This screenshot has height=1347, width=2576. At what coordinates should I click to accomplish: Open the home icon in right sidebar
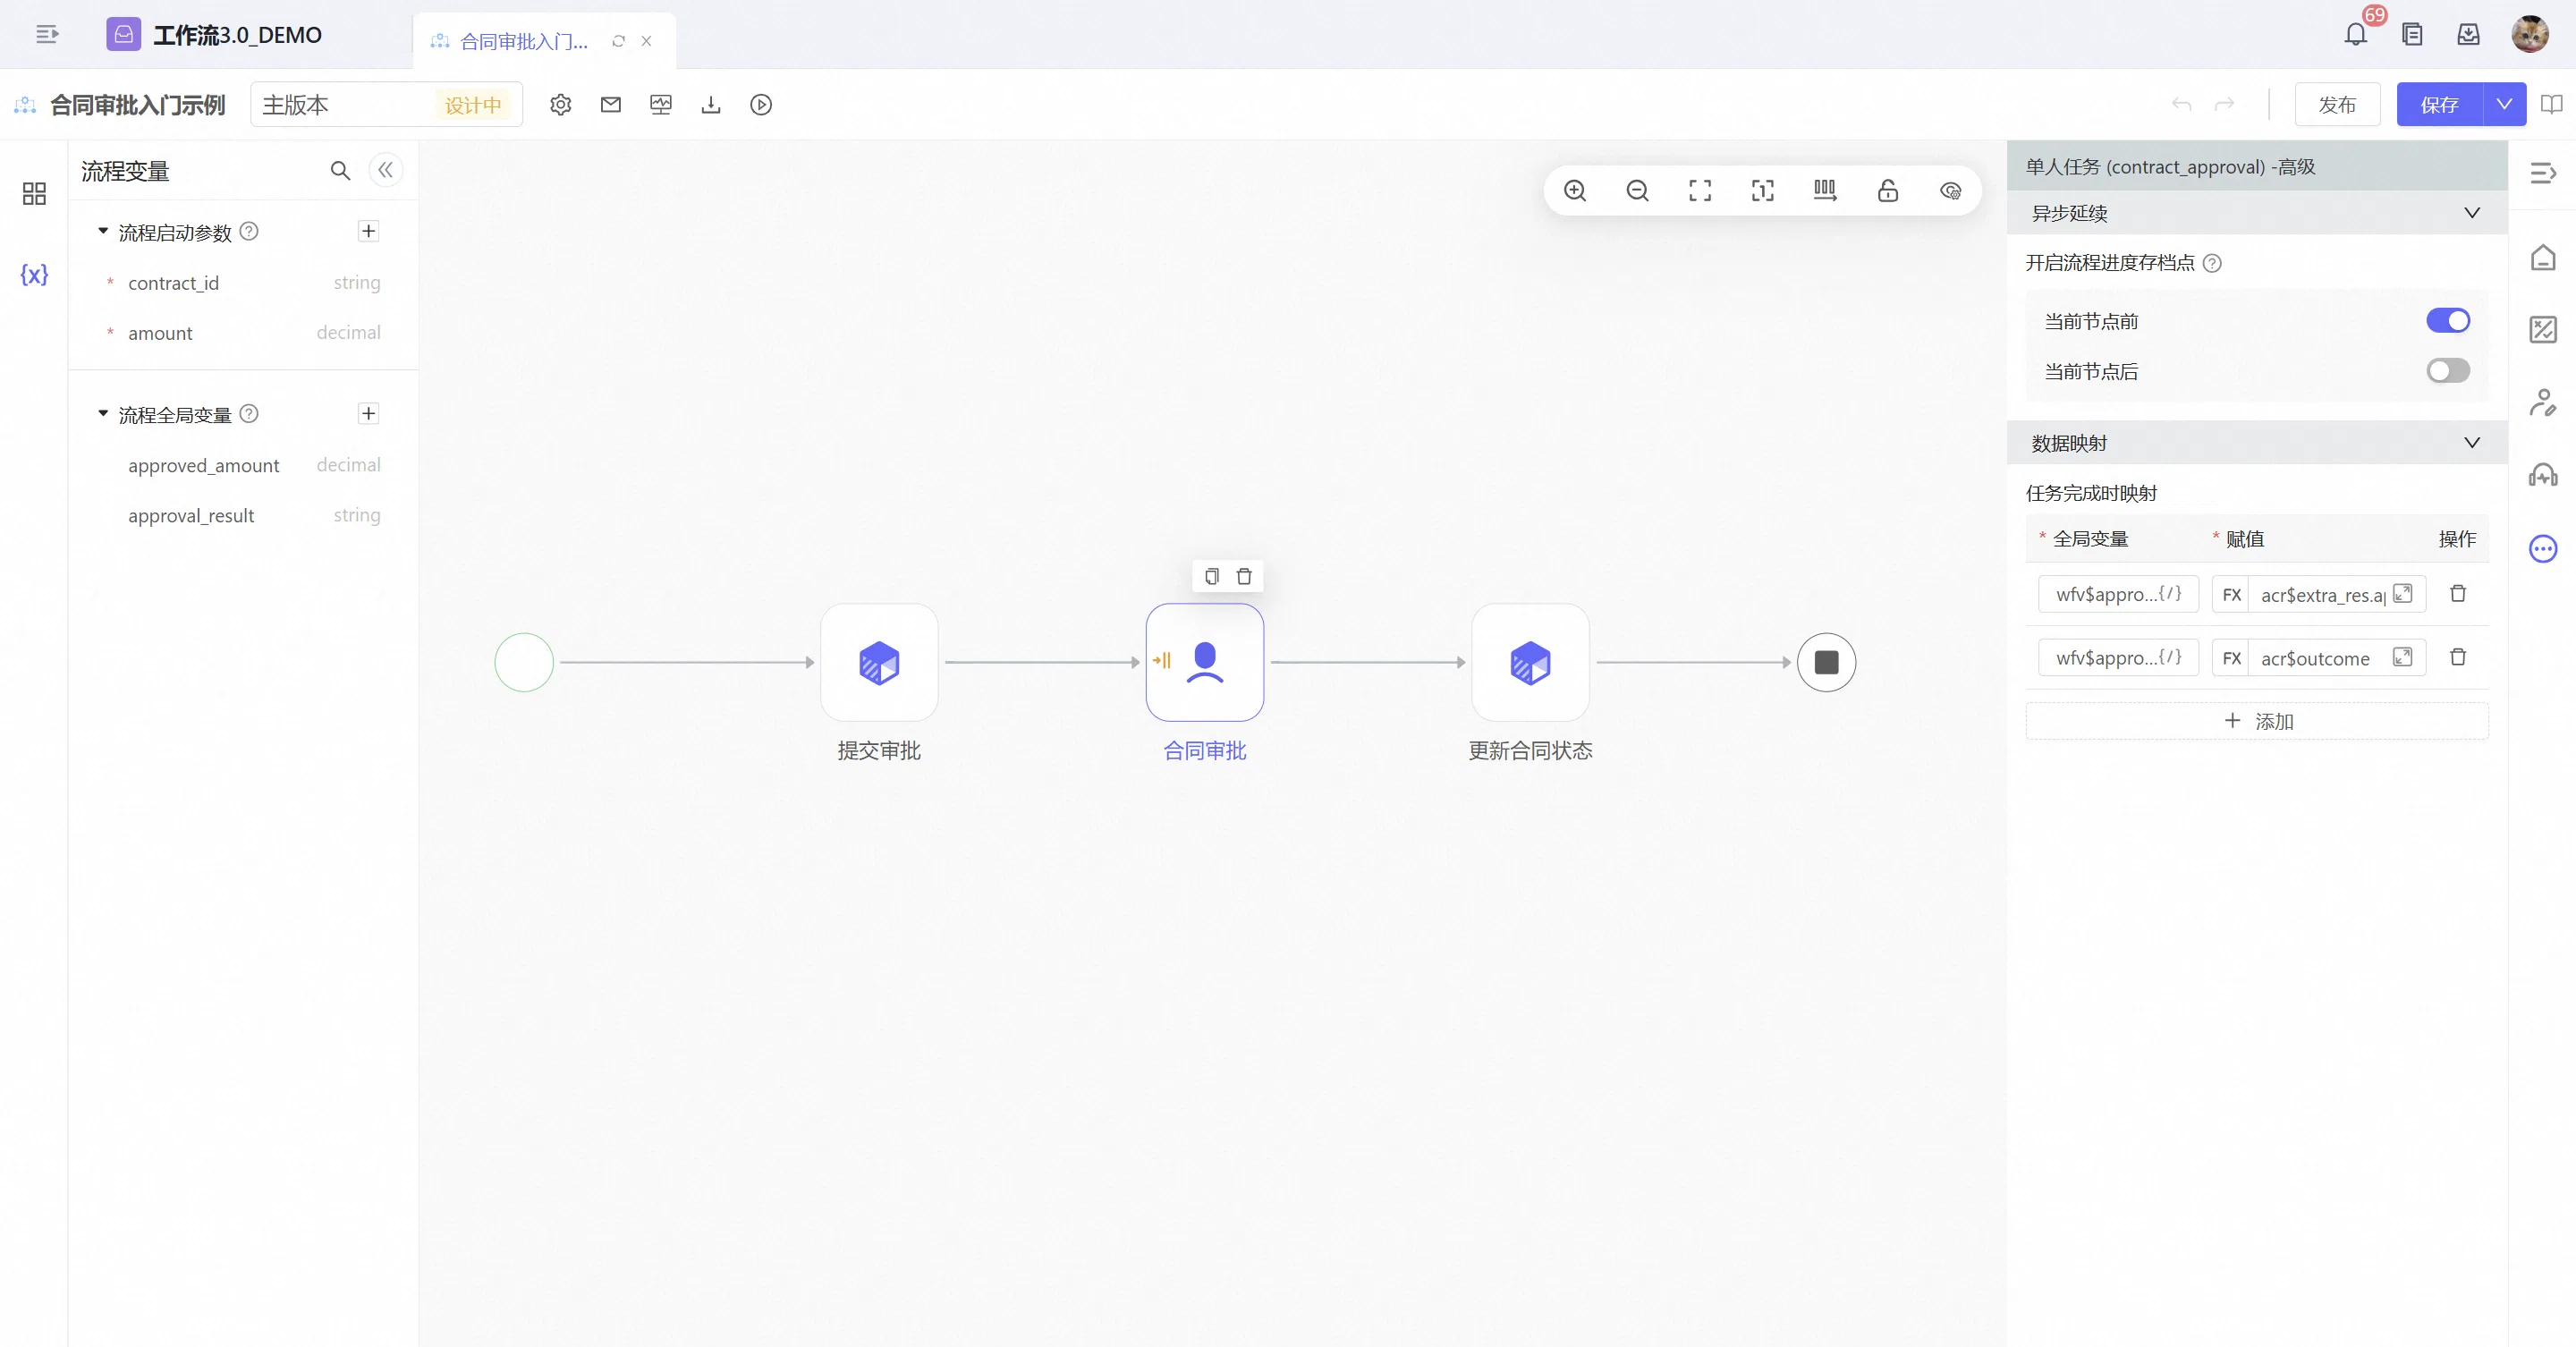point(2543,258)
